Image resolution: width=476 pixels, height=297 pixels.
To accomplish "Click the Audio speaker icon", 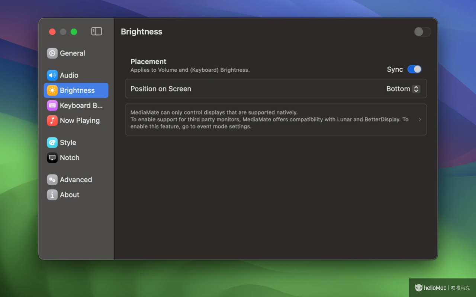I will pyautogui.click(x=52, y=75).
